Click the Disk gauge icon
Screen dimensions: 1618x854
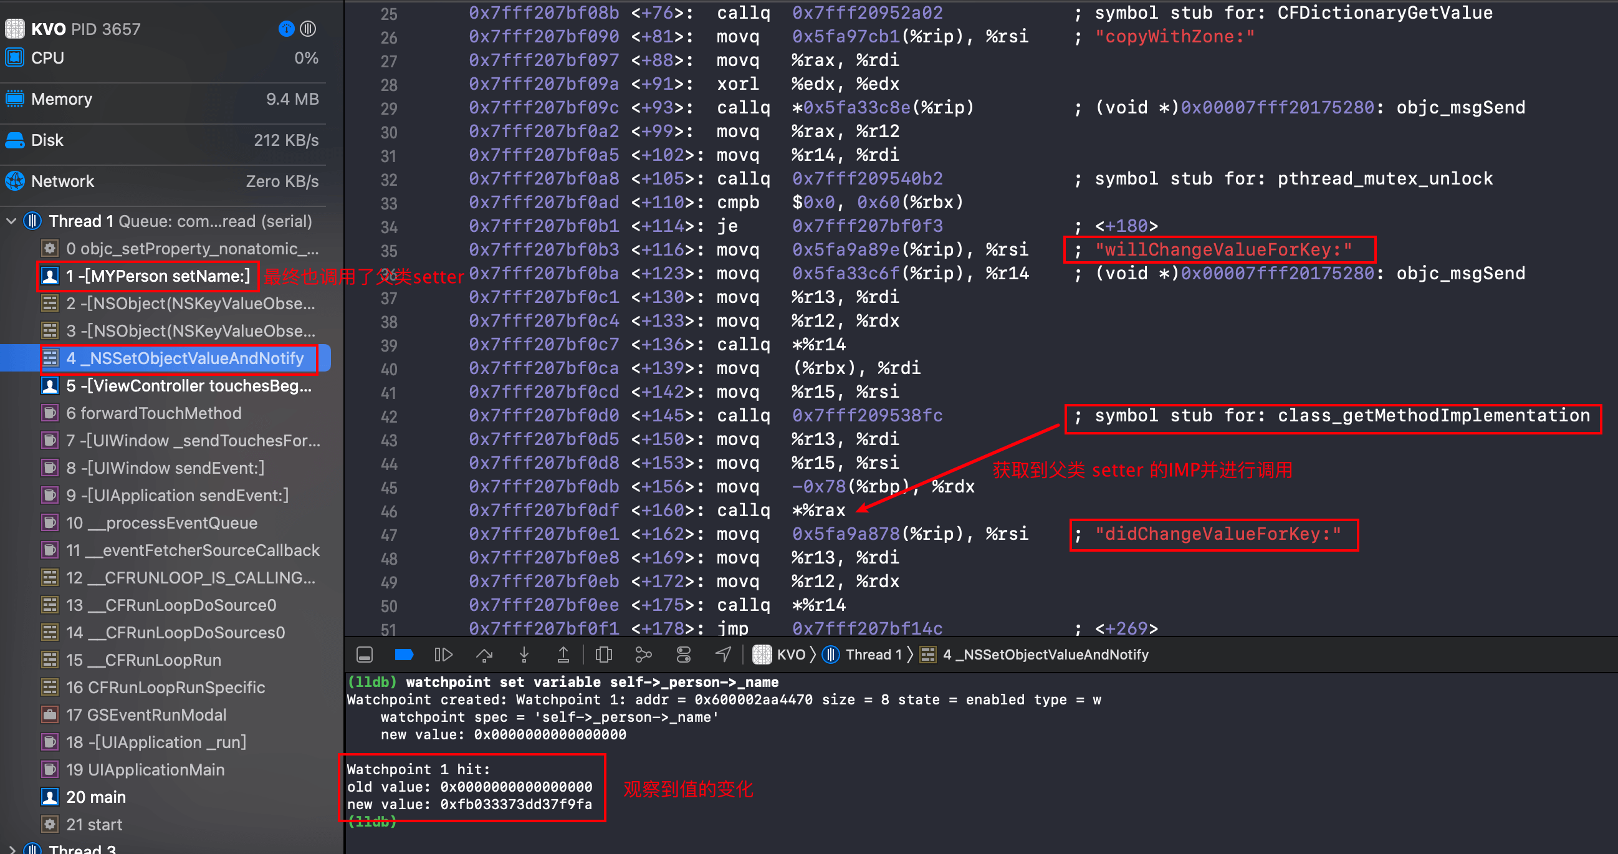(14, 140)
